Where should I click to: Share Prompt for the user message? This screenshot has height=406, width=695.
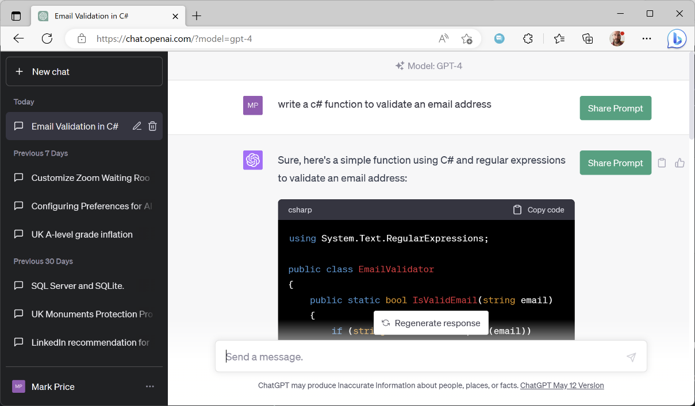pos(615,108)
